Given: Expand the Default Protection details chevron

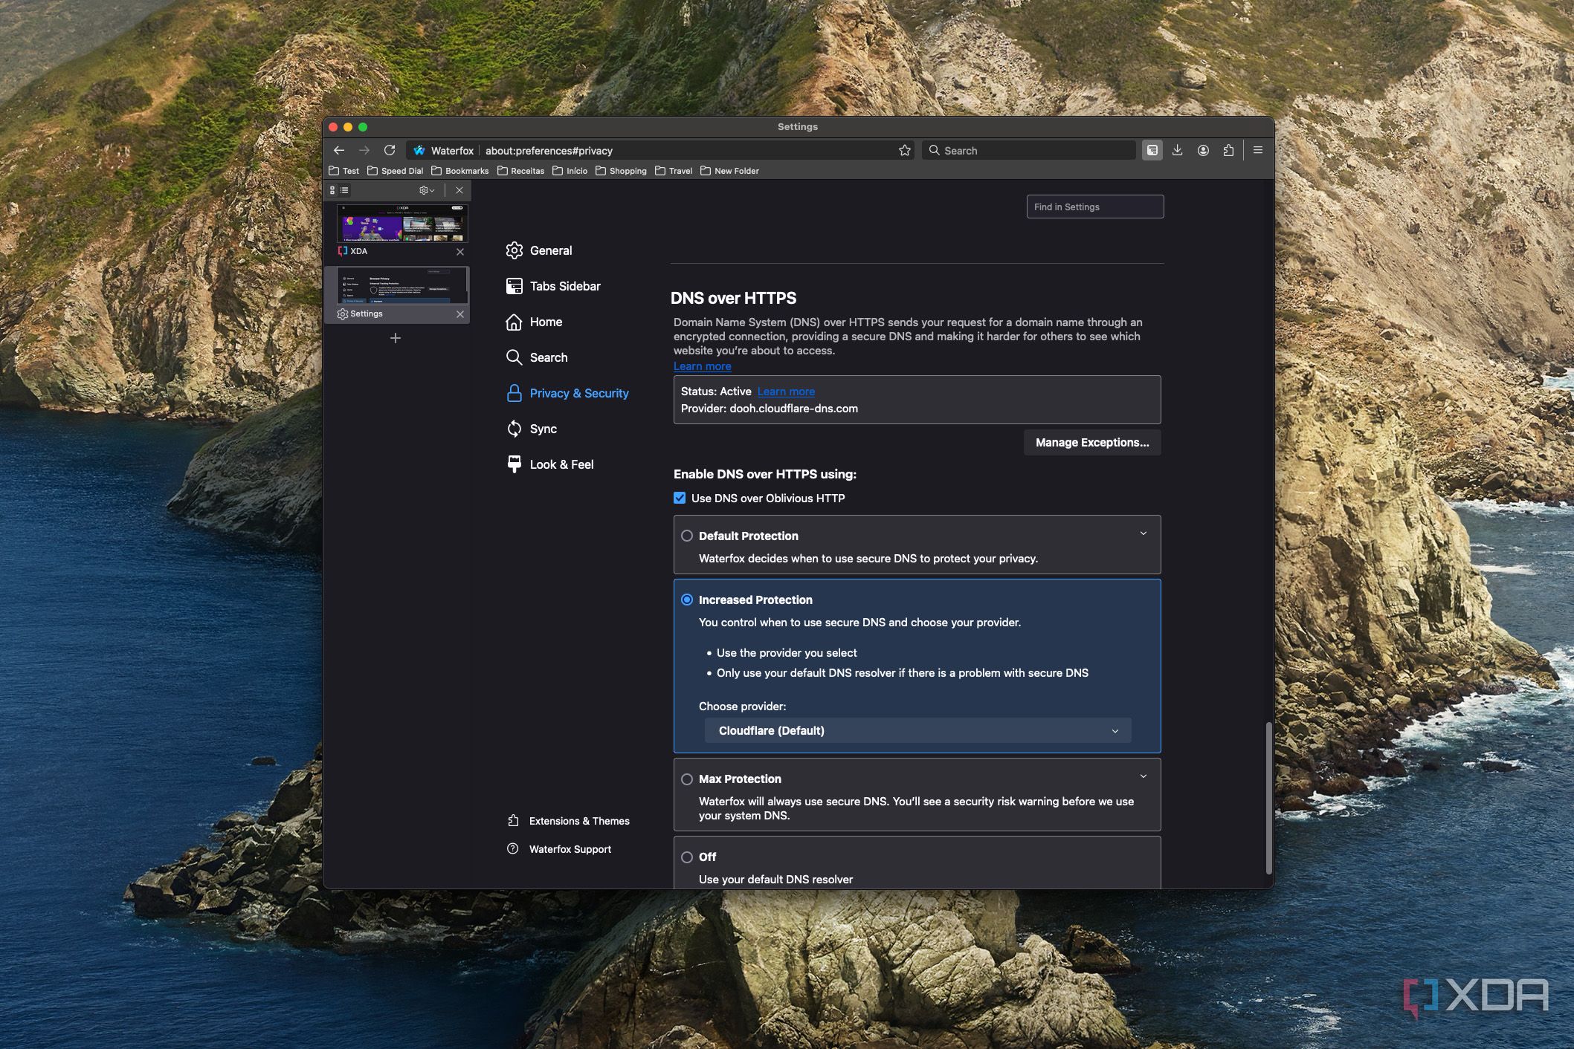Looking at the screenshot, I should [1144, 533].
